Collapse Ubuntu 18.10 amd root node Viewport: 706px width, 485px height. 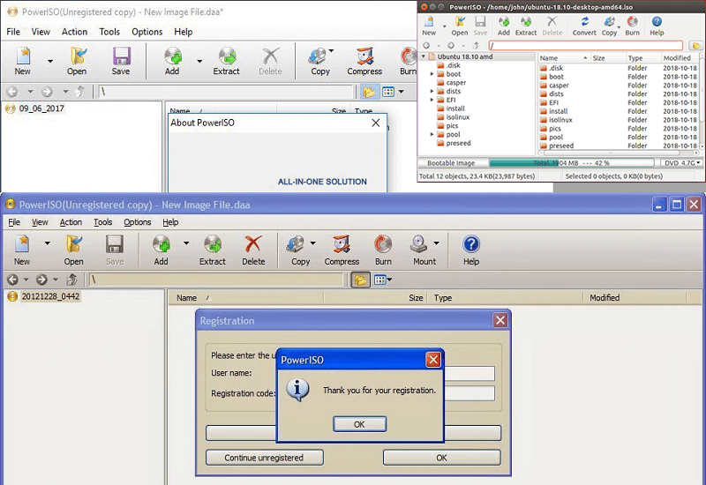pyautogui.click(x=424, y=56)
